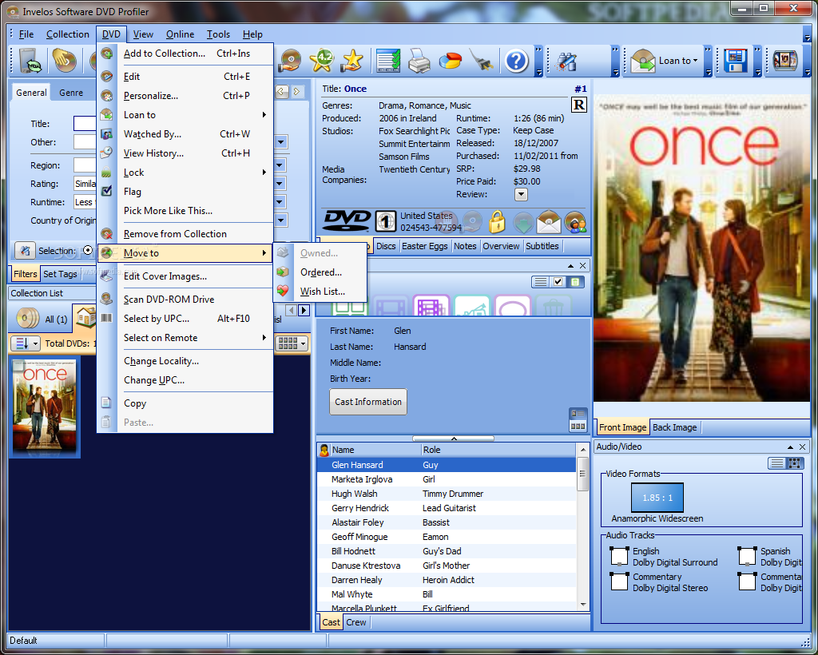Click the region 1 globe icon
Image resolution: width=818 pixels, height=655 pixels.
point(385,221)
